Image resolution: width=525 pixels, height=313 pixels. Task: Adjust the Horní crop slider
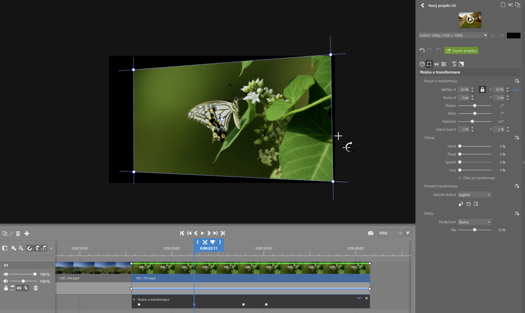coord(475,146)
